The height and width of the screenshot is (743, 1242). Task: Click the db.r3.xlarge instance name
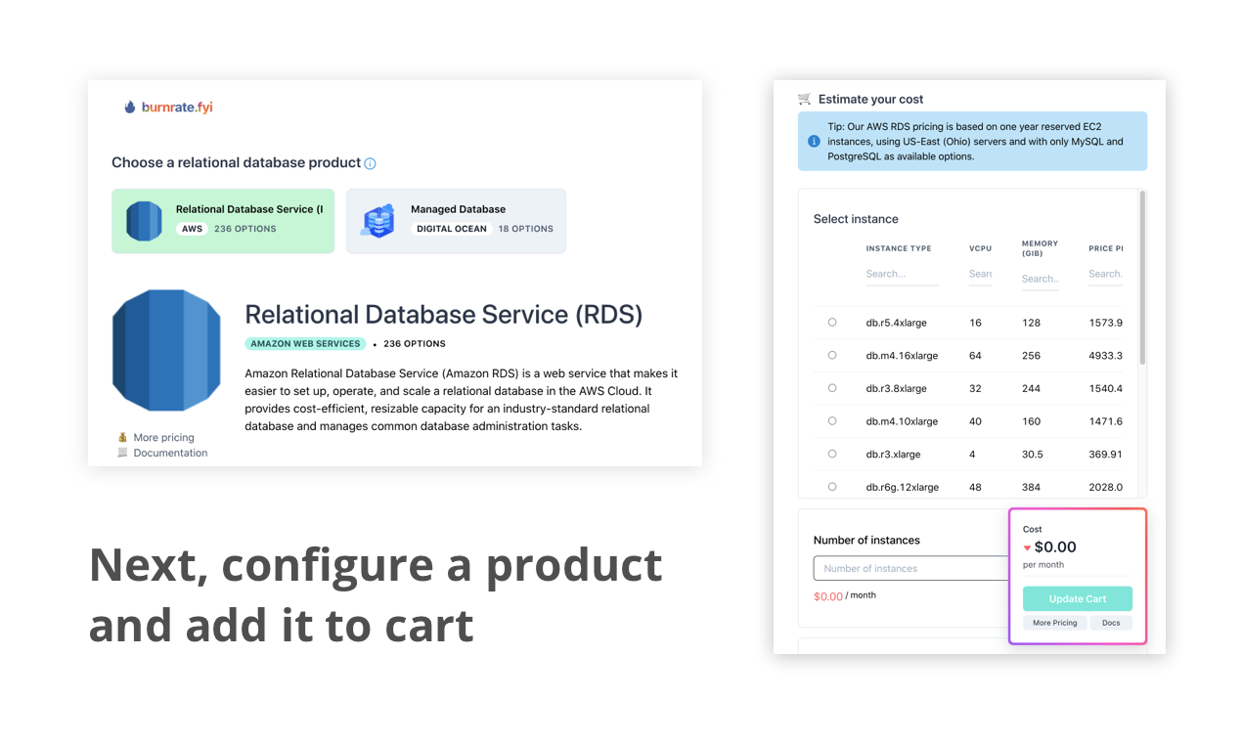[x=893, y=455]
